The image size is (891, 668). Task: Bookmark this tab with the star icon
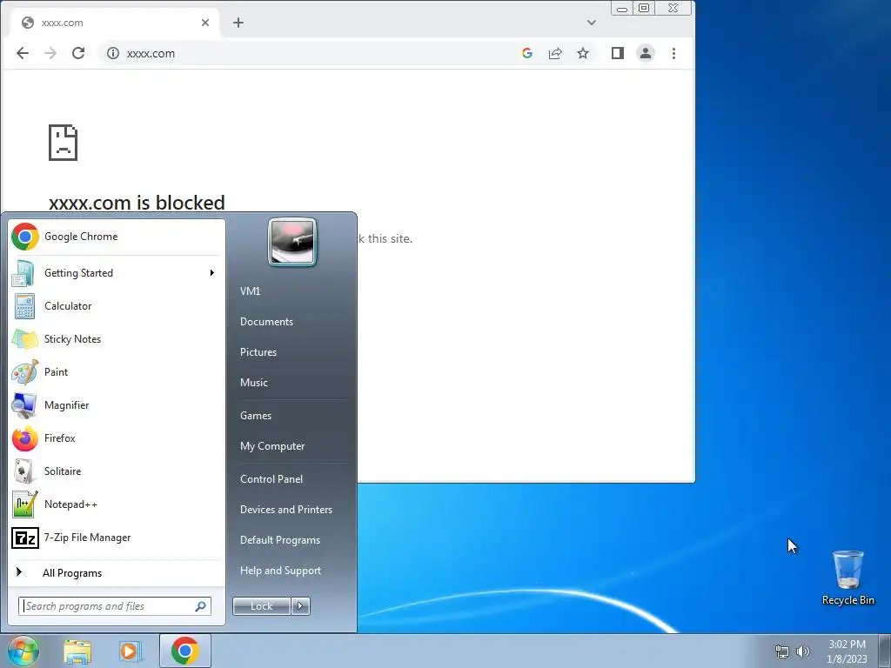click(583, 53)
